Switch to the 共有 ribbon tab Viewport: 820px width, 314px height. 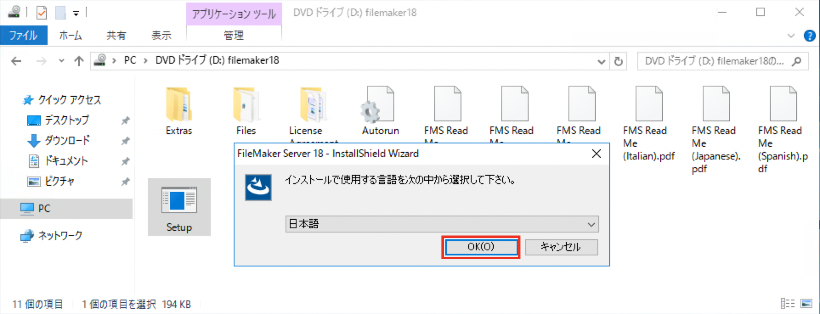pos(116,36)
